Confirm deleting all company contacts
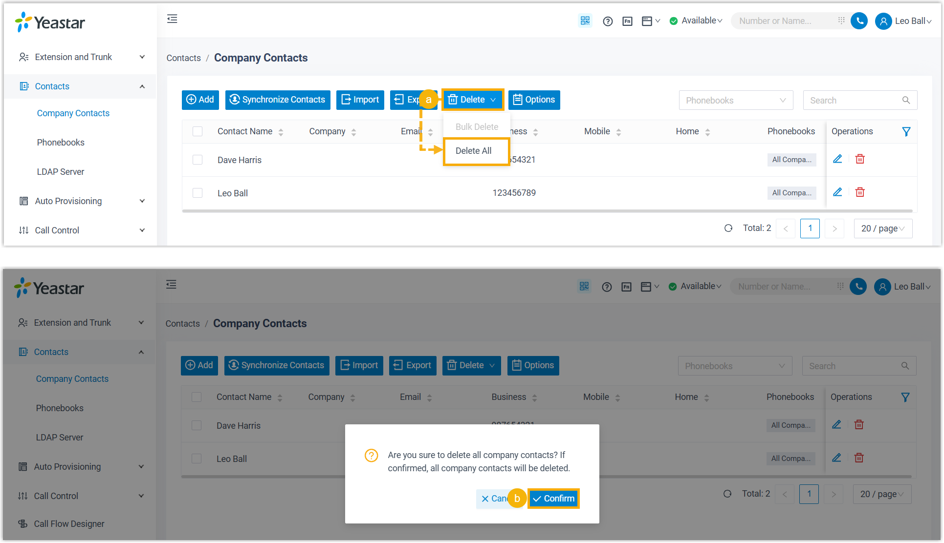 [553, 499]
